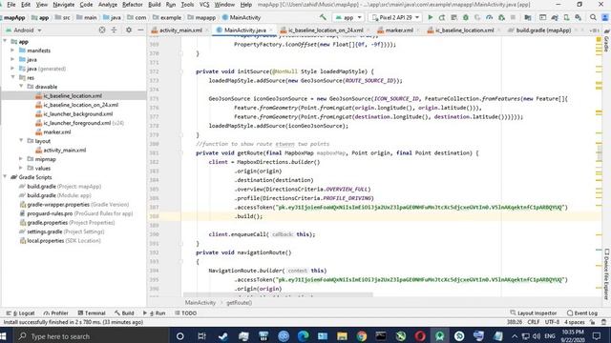Open Google Chrome from the taskbar
Viewport: 611px width, 343px height.
(x=362, y=336)
